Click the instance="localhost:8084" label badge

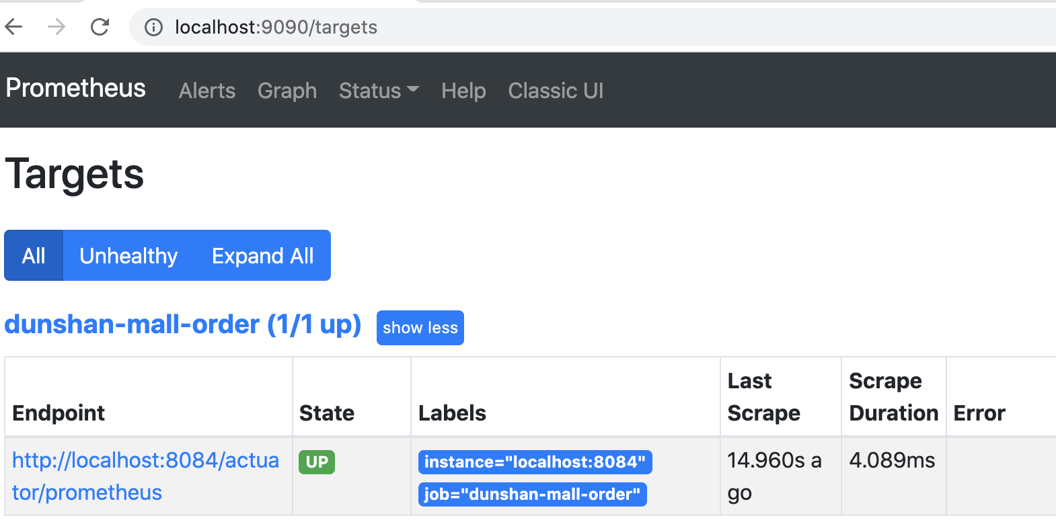pyautogui.click(x=535, y=462)
